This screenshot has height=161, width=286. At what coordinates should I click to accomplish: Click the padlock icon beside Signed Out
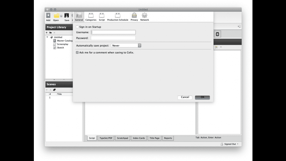[x=222, y=144]
